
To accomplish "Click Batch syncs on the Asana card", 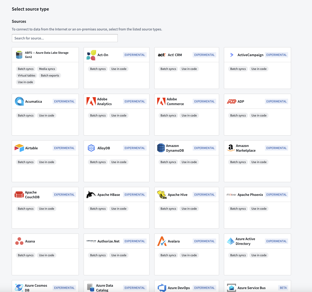I will tap(26, 255).
